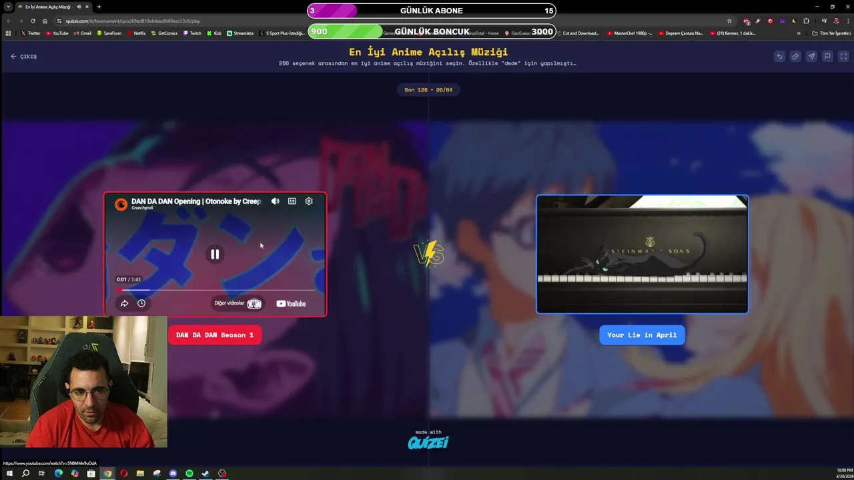854x480 pixels.
Task: Click the paper plane share icon
Action: click(811, 57)
